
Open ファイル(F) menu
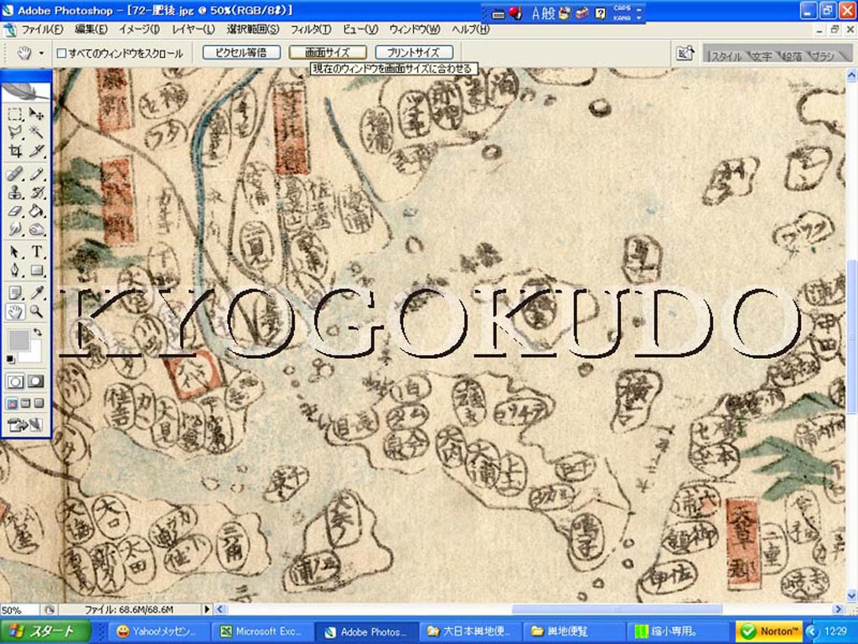pos(43,29)
